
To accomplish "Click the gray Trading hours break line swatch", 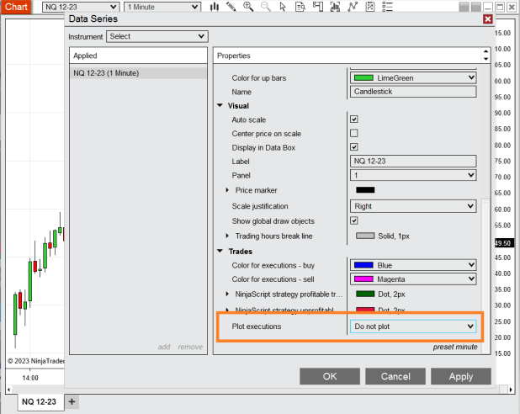I will tap(365, 236).
